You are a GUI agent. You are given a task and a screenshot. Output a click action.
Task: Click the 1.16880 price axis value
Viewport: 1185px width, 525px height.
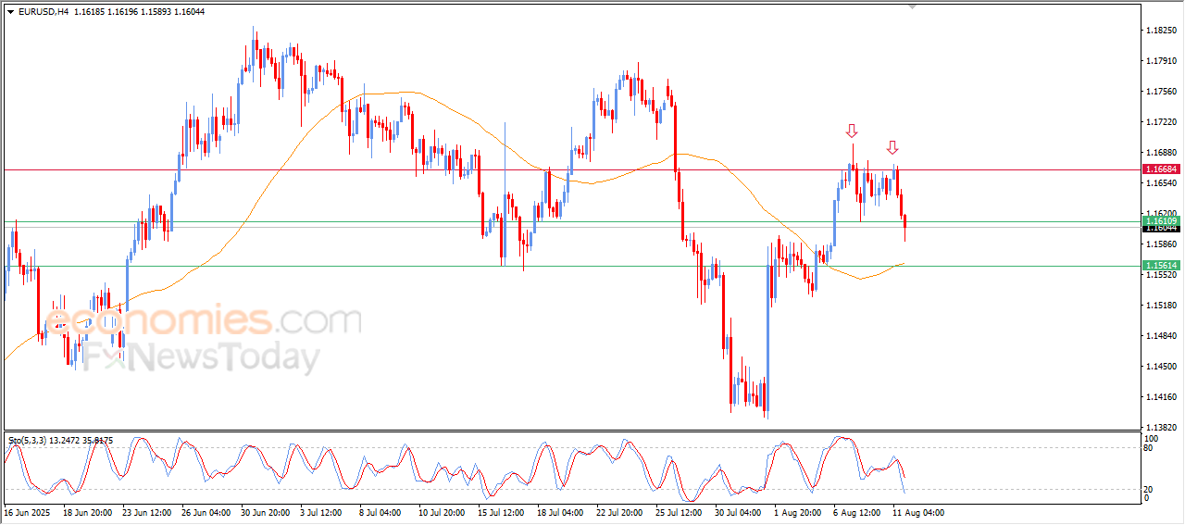pos(1161,153)
